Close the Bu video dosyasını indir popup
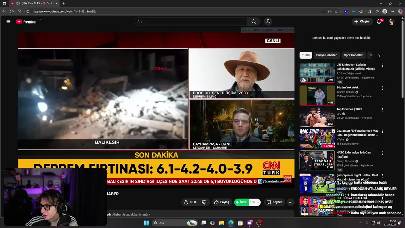 pyautogui.click(x=292, y=30)
